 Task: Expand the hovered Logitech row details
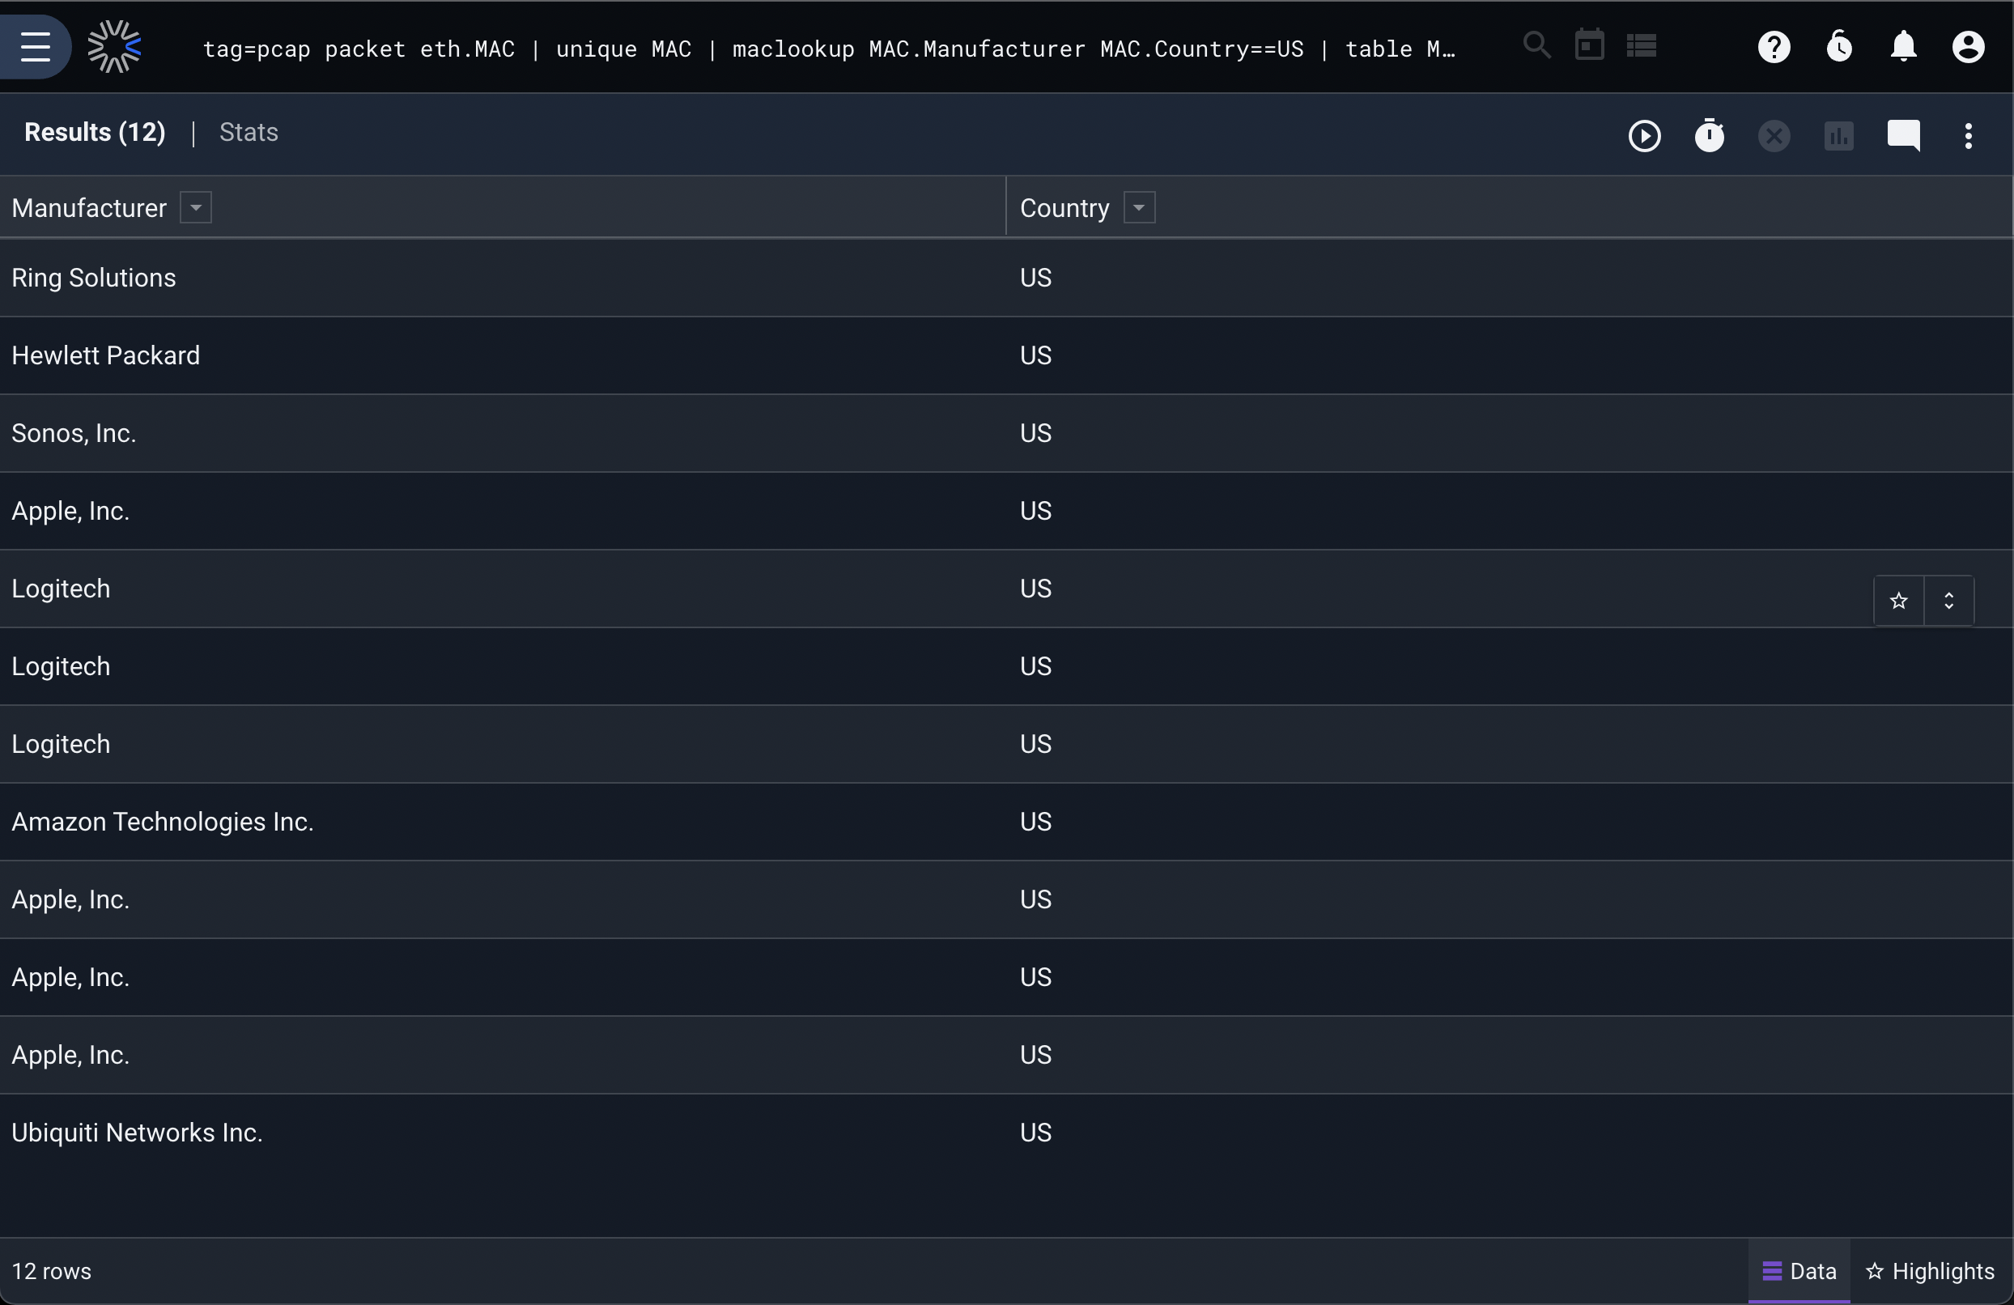[x=1949, y=601]
